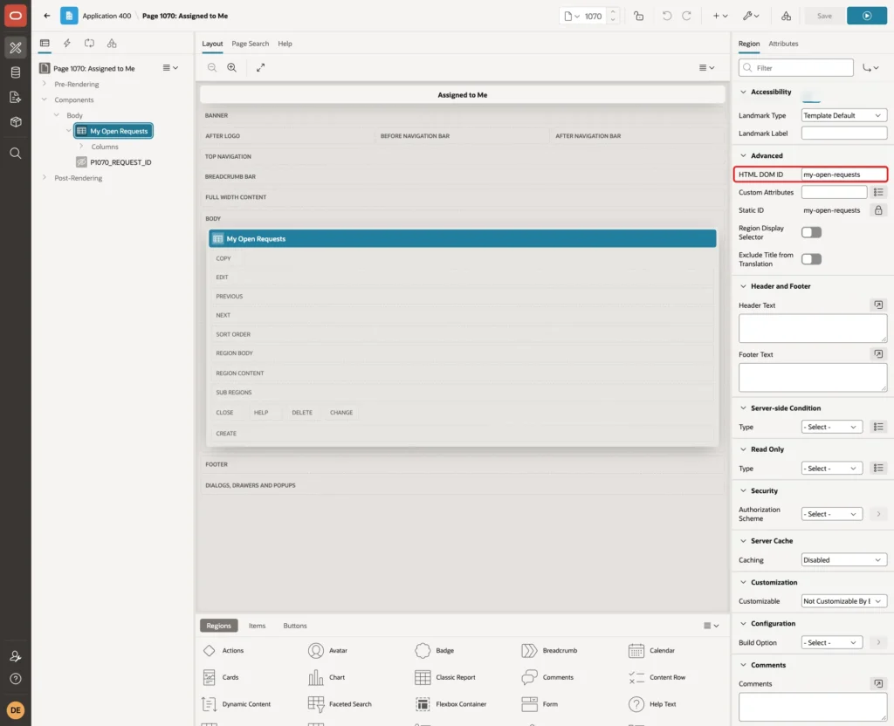Select the Items gallery tab
Image resolution: width=894 pixels, height=726 pixels.
[x=258, y=626]
